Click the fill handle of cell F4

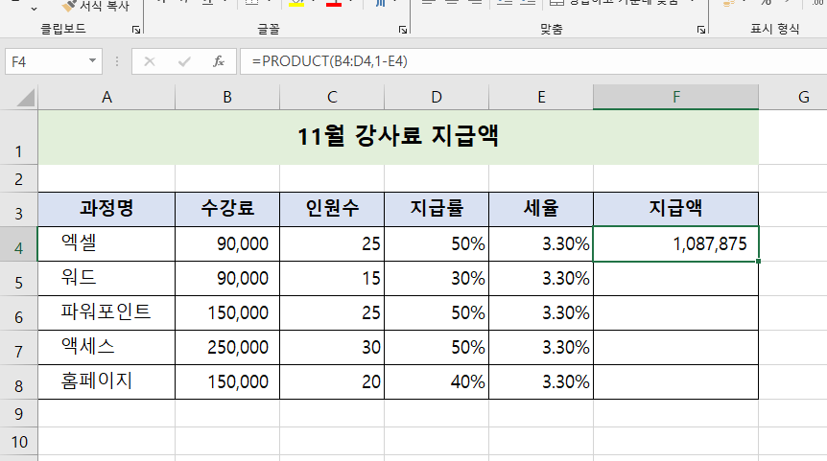click(x=759, y=262)
